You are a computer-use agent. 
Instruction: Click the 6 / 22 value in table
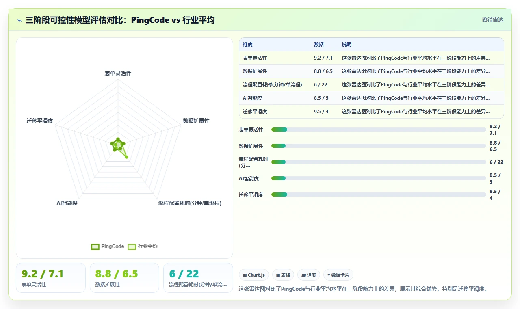(x=321, y=85)
